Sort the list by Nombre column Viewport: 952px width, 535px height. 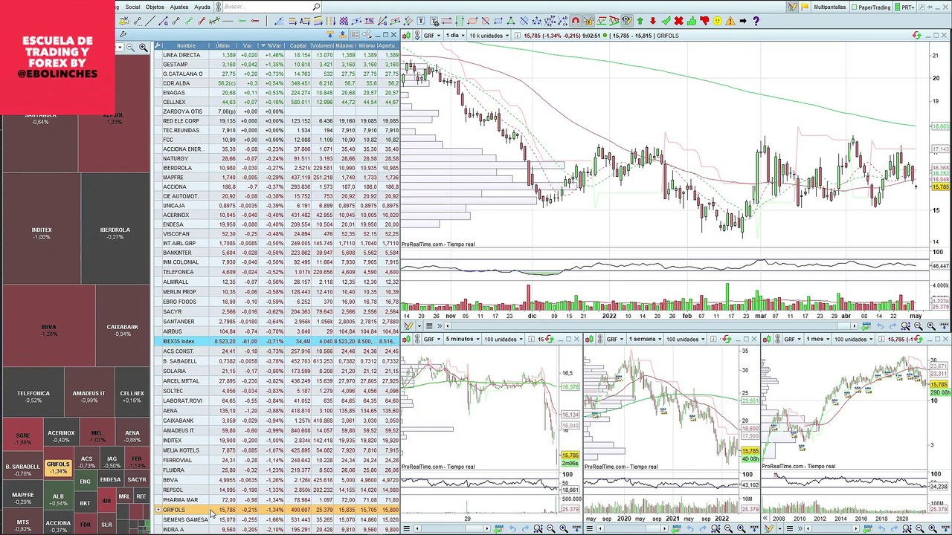click(x=186, y=45)
